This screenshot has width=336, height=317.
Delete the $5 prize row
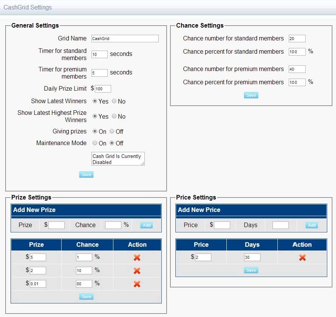point(137,257)
